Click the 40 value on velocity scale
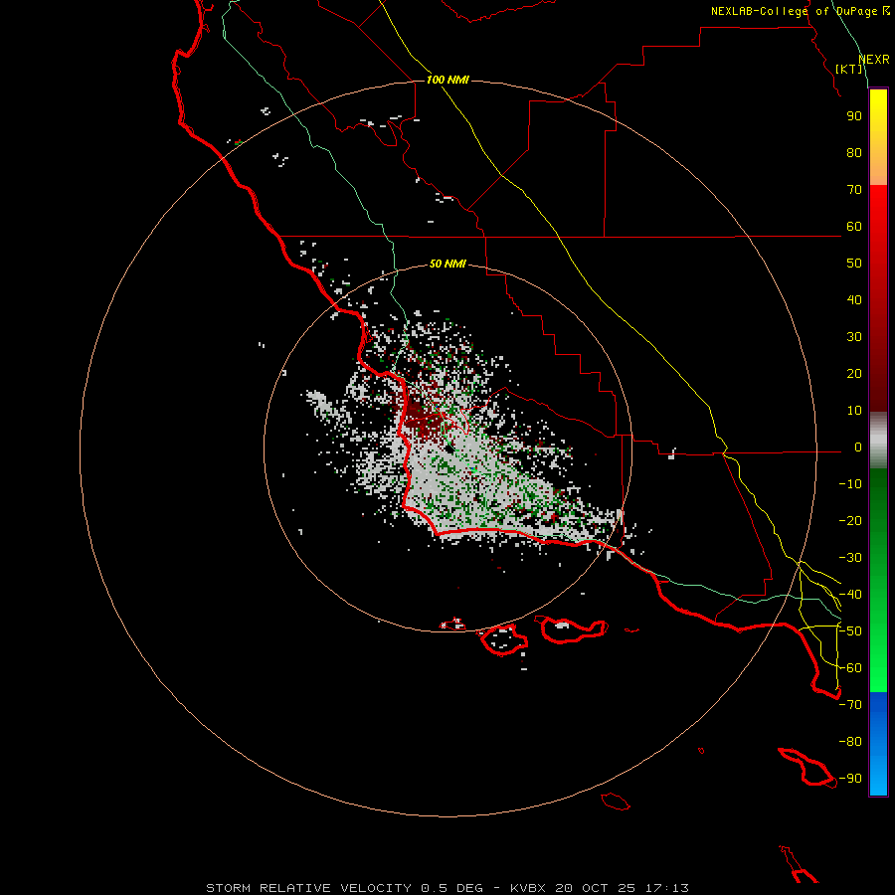The image size is (895, 895). (854, 300)
